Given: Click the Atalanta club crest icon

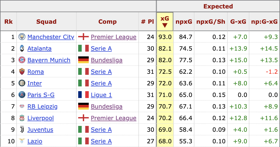Looking at the screenshot, I should (x=22, y=48).
